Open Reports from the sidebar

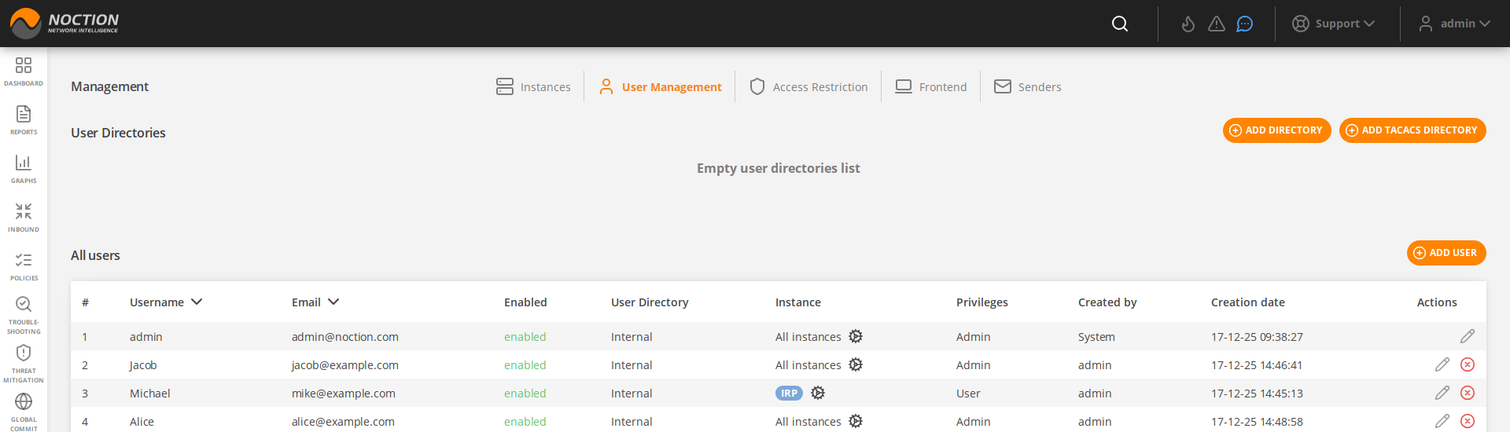(x=24, y=119)
